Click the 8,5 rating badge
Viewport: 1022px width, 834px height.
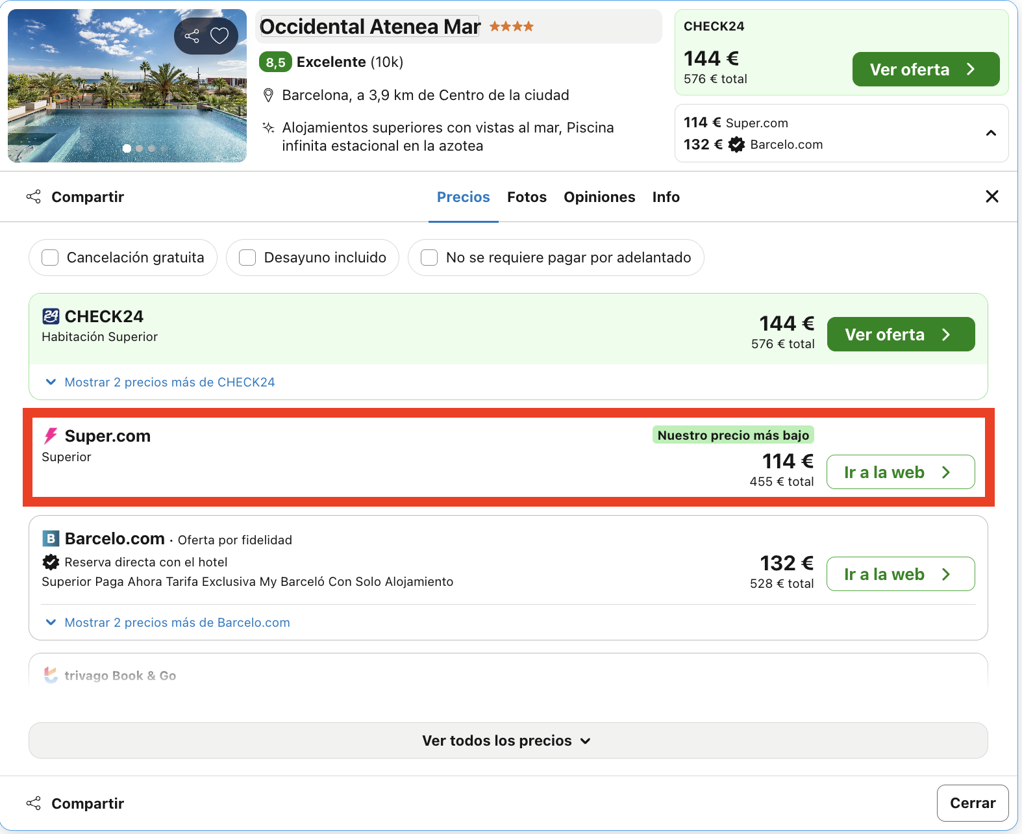[275, 62]
